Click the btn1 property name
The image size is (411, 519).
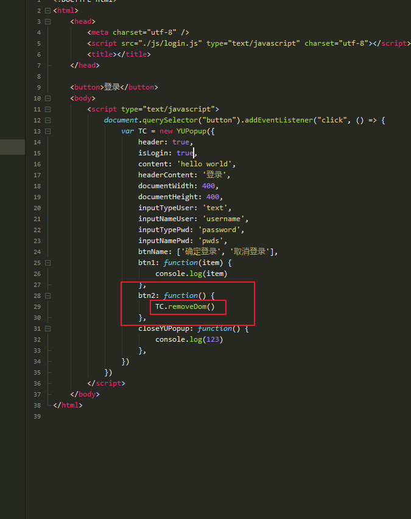[146, 263]
